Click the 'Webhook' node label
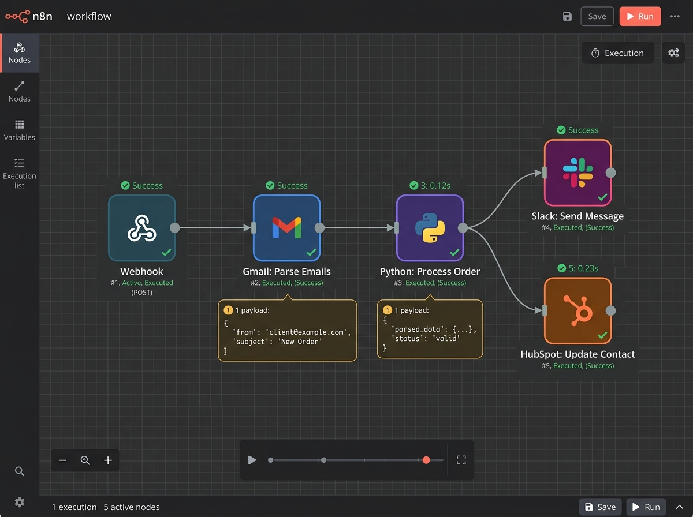Image resolution: width=693 pixels, height=517 pixels. coord(141,271)
